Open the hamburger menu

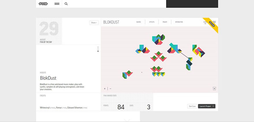tap(57, 4)
